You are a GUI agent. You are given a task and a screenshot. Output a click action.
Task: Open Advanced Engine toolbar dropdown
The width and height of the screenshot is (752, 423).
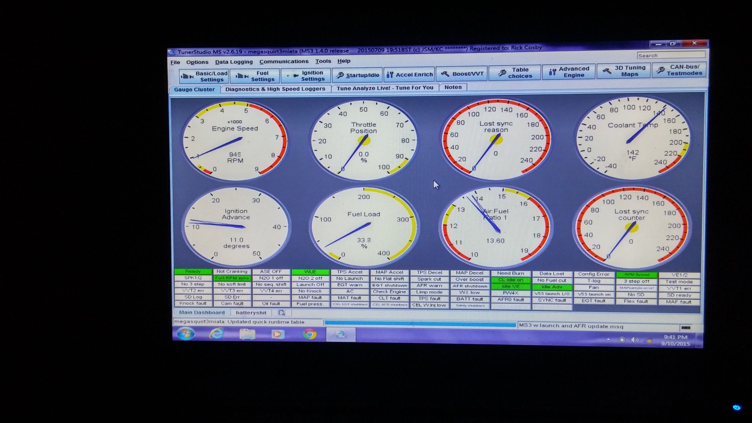coord(569,72)
